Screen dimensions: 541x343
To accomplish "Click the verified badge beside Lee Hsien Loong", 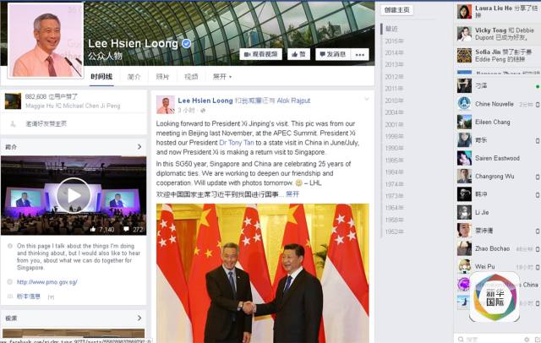I will 186,43.
